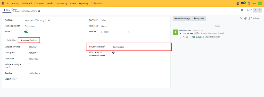
Task: Click the New button
Action: (x=7, y=10)
